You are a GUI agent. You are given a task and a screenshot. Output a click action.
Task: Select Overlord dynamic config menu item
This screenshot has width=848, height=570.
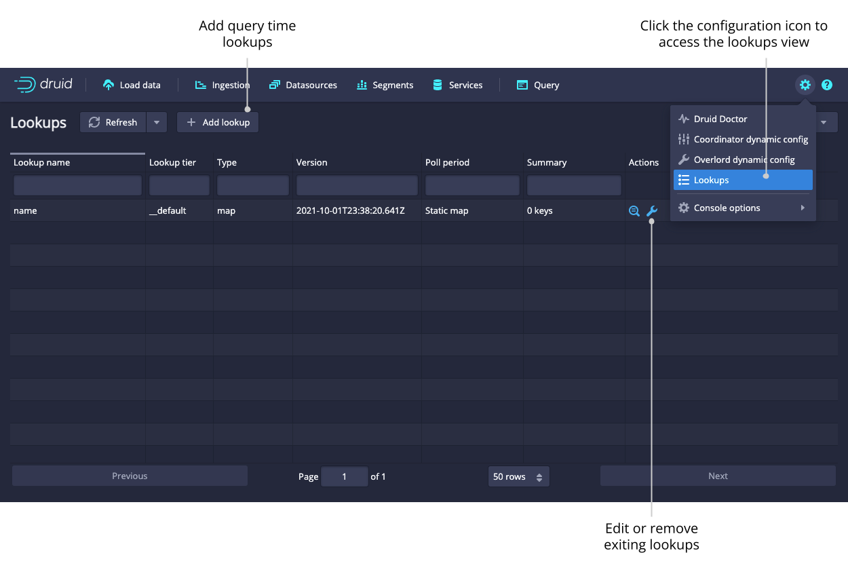[743, 159]
